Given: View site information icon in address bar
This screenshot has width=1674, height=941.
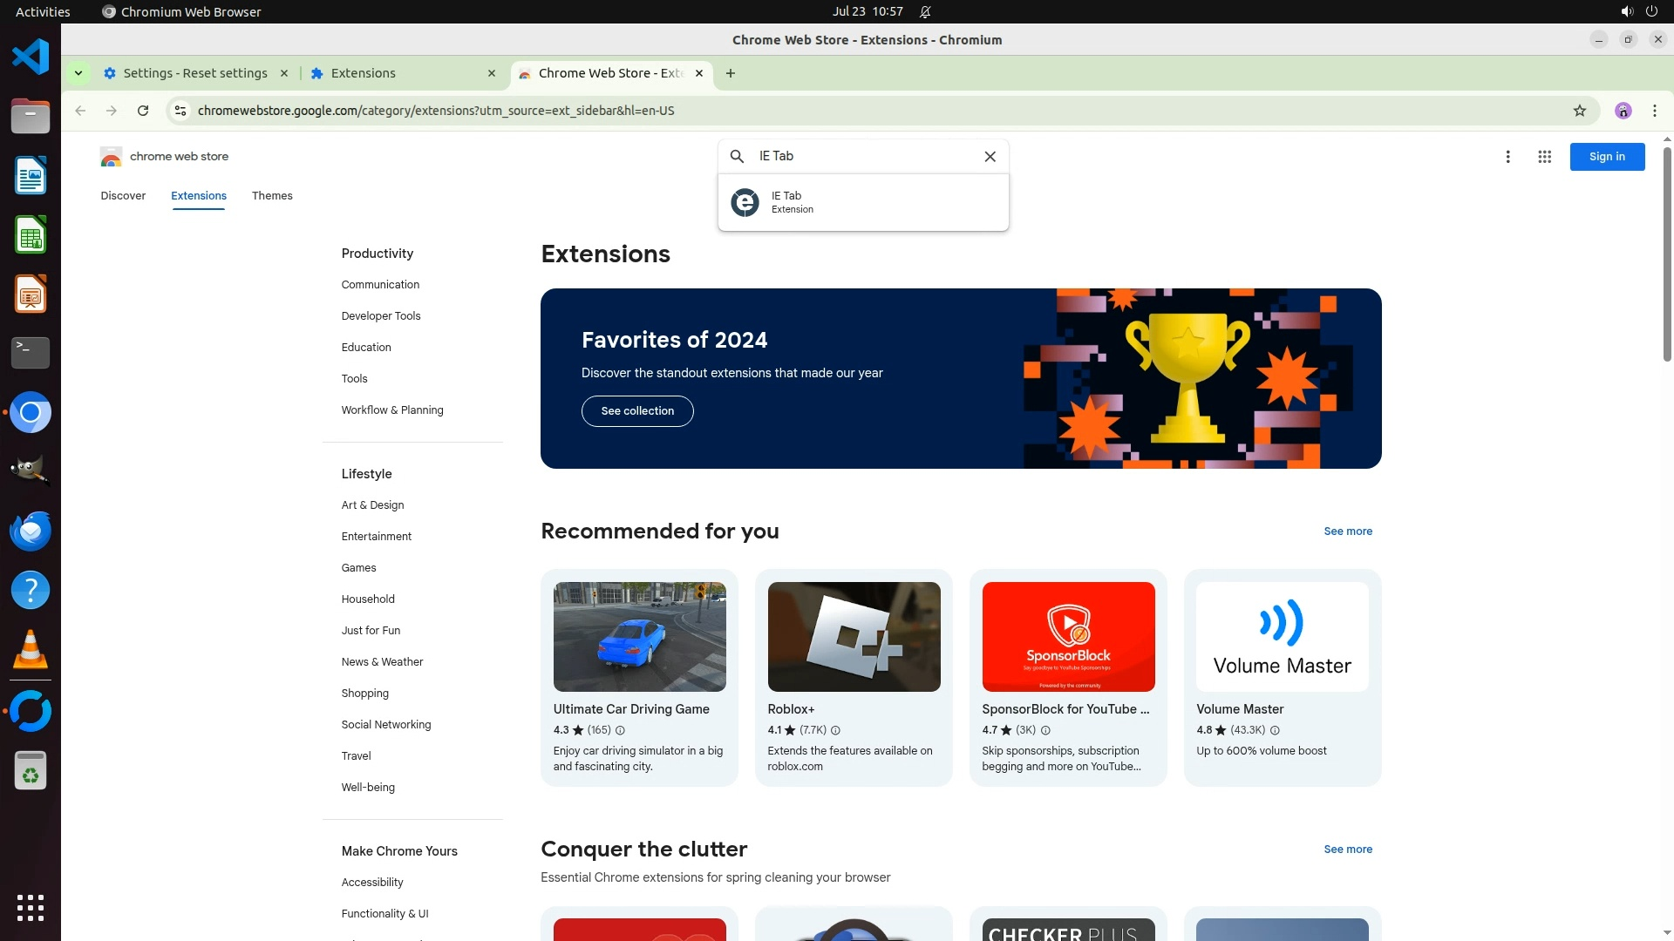Looking at the screenshot, I should coord(180,111).
